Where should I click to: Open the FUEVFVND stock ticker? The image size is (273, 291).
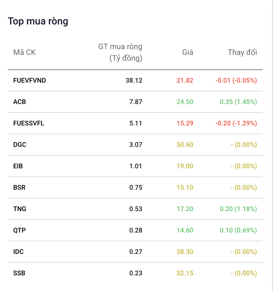(x=30, y=80)
